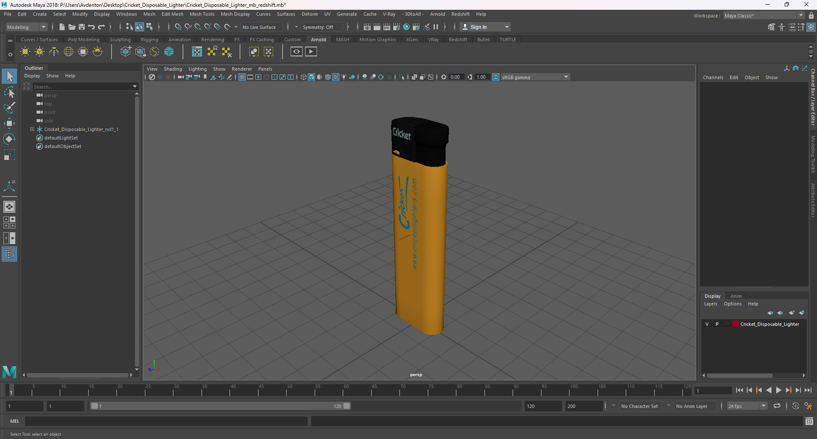Click the Undo arrow icon
The width and height of the screenshot is (817, 439).
(91, 27)
